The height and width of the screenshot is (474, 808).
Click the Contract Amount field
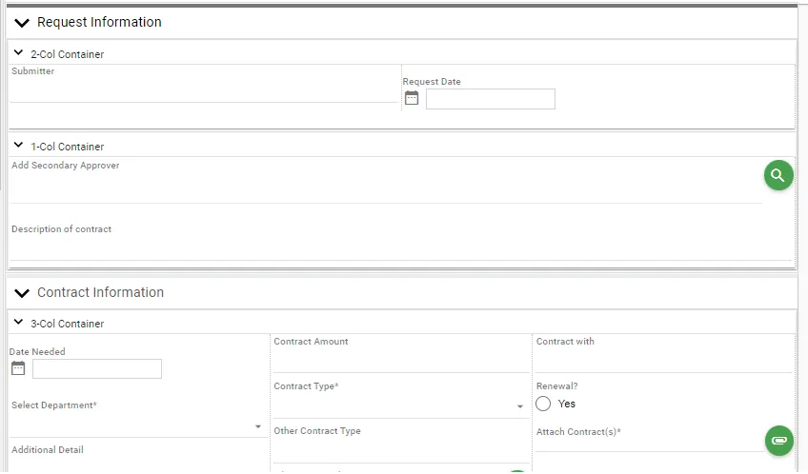[400, 361]
